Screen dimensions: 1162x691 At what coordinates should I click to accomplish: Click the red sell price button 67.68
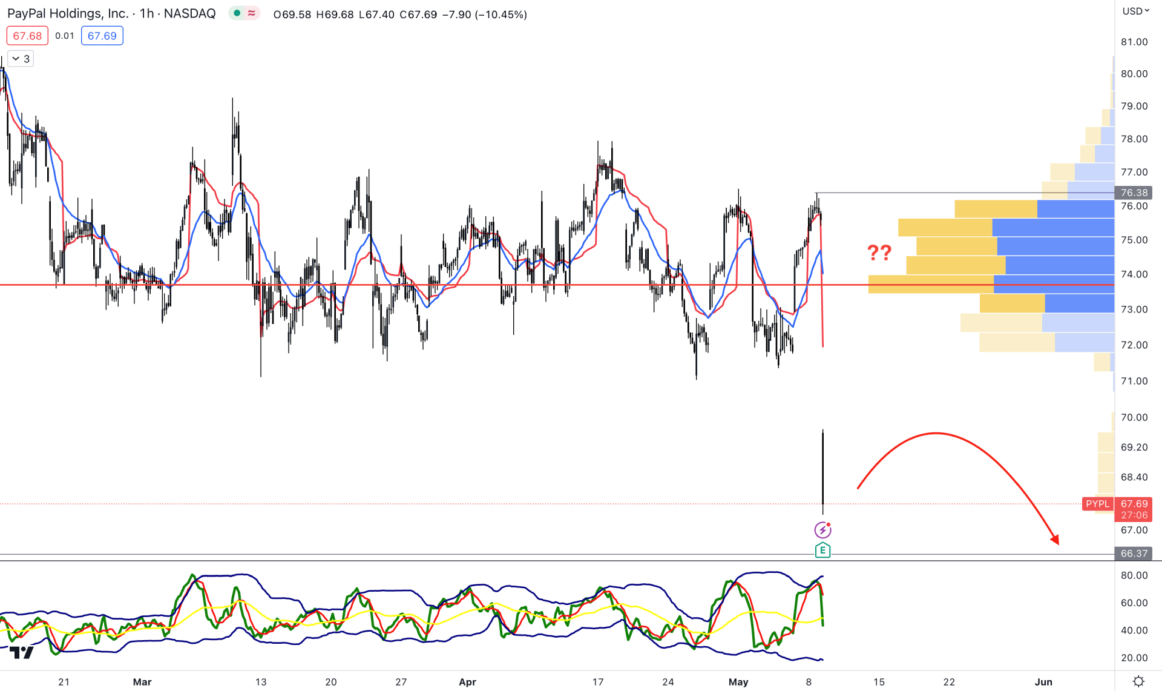(x=27, y=36)
